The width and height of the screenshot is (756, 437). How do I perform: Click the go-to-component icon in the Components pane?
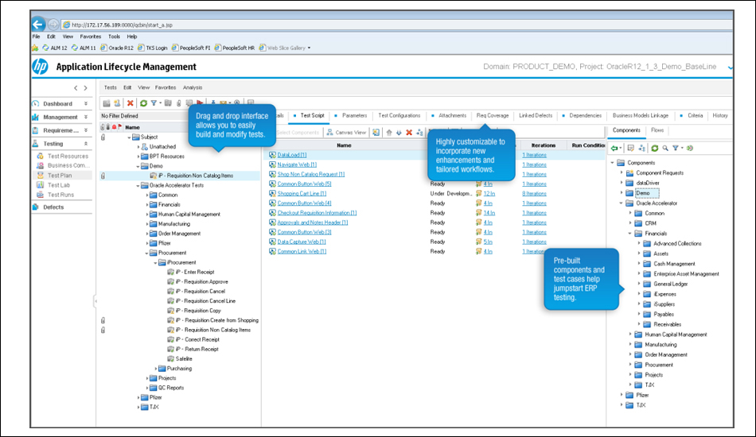pyautogui.click(x=690, y=149)
